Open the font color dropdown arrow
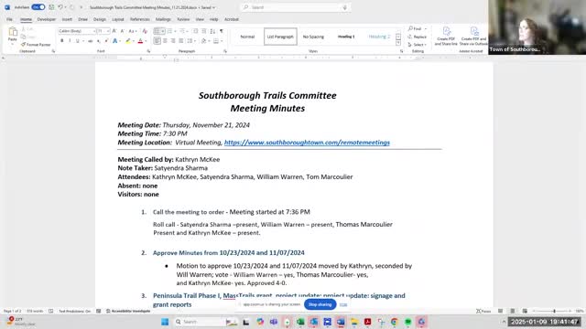The image size is (586, 329). click(x=146, y=41)
